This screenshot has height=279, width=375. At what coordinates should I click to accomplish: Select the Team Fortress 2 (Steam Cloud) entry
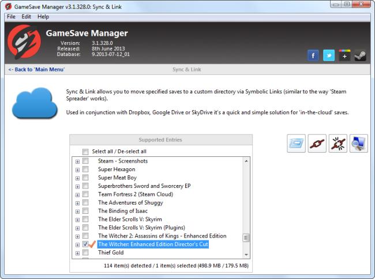136,194
